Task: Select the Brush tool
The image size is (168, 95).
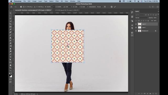Action: (10, 35)
